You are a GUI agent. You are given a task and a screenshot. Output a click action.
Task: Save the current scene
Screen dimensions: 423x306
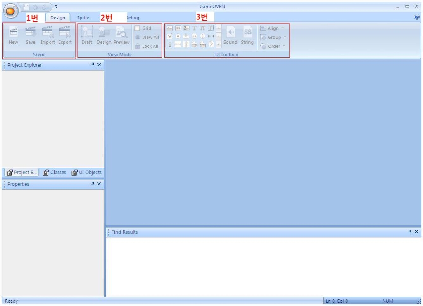click(31, 35)
